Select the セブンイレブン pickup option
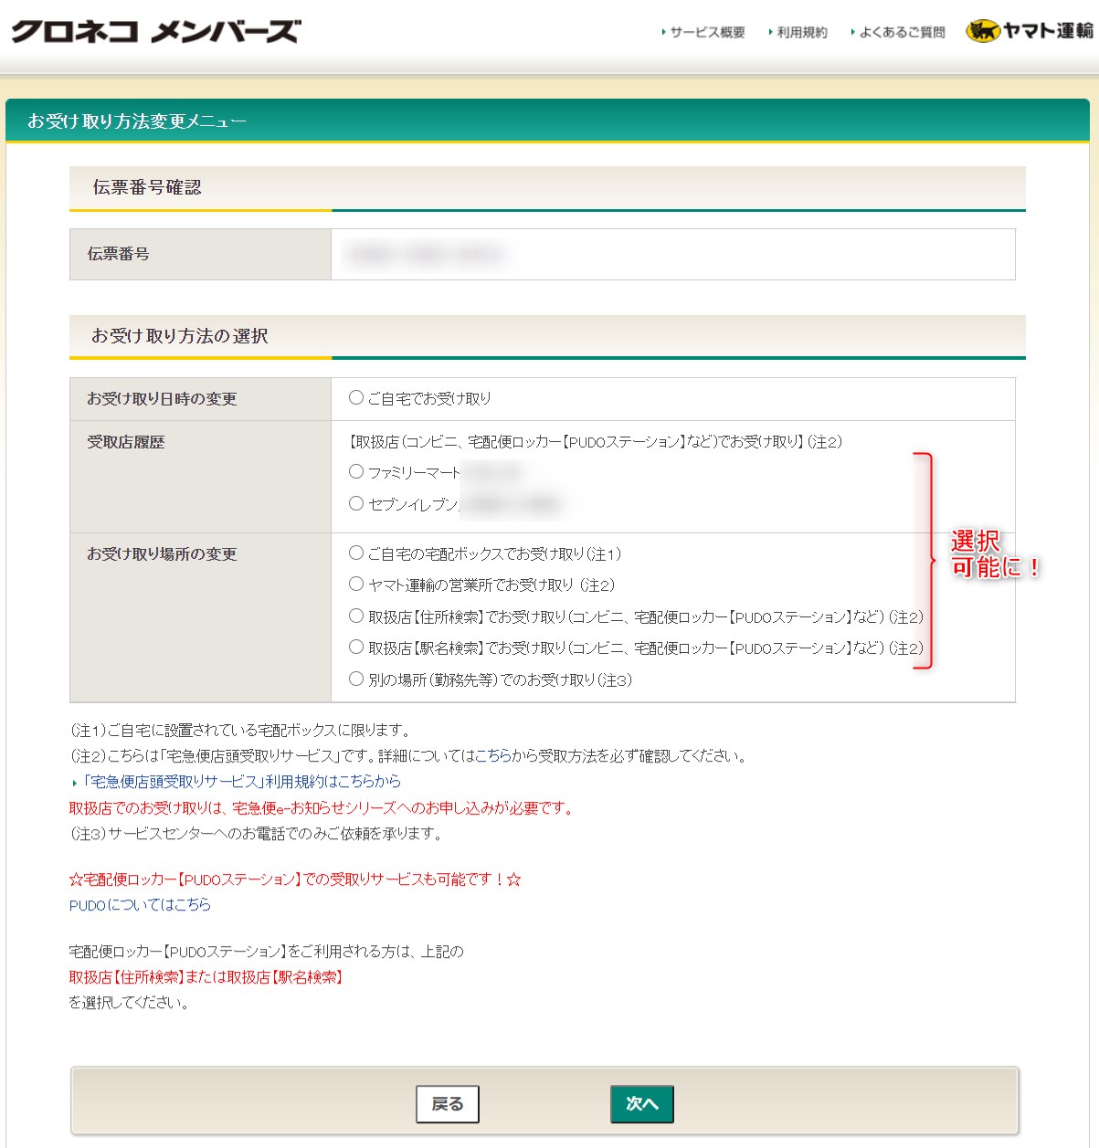This screenshot has height=1148, width=1099. coord(355,502)
